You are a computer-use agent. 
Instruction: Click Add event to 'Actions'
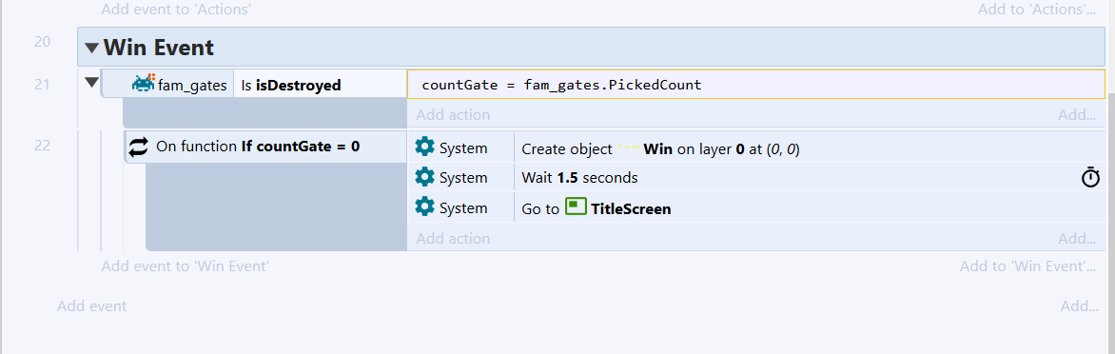point(176,10)
